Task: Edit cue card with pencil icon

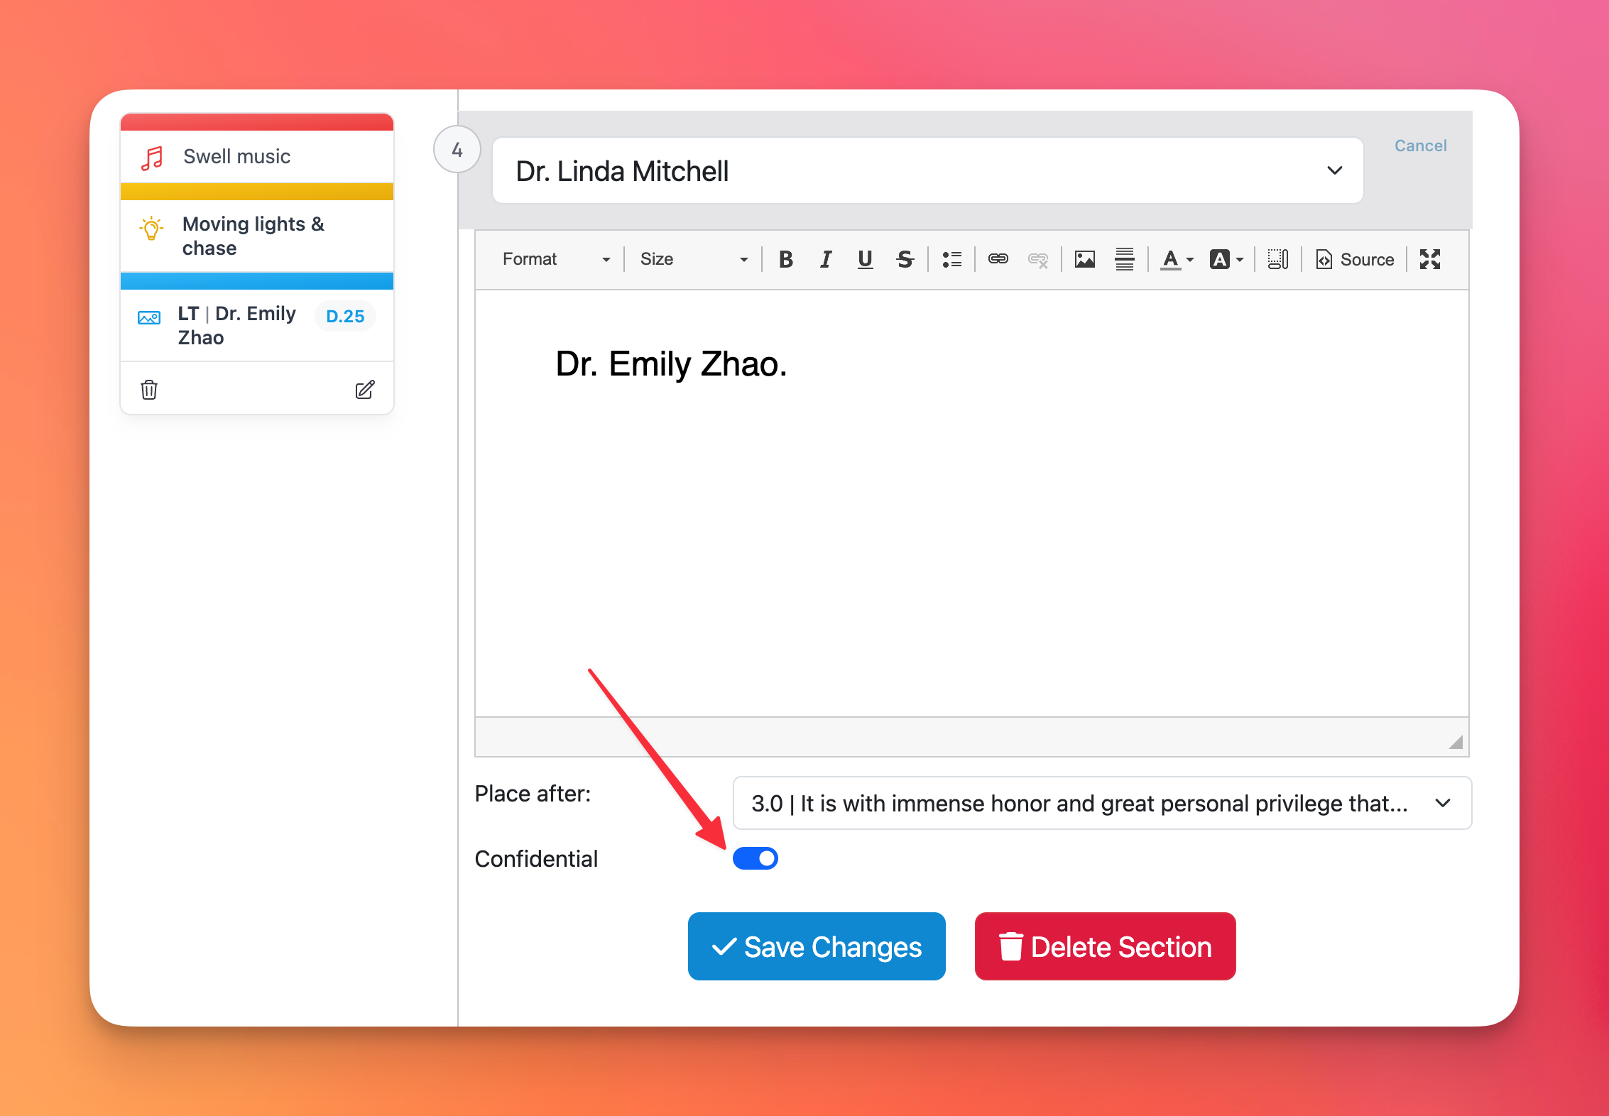Action: click(x=364, y=390)
